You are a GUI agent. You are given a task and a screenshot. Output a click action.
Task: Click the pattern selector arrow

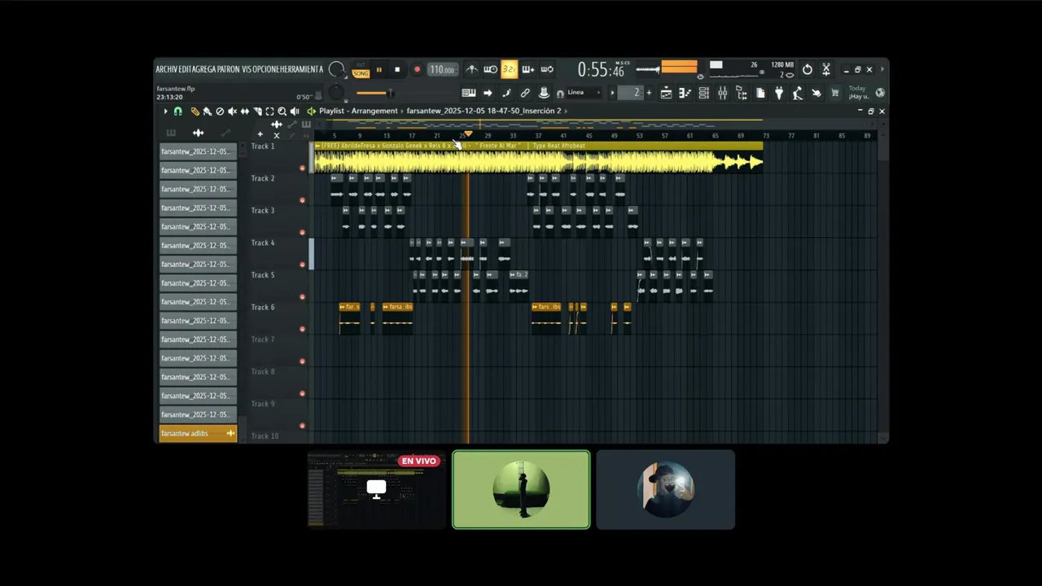point(612,93)
